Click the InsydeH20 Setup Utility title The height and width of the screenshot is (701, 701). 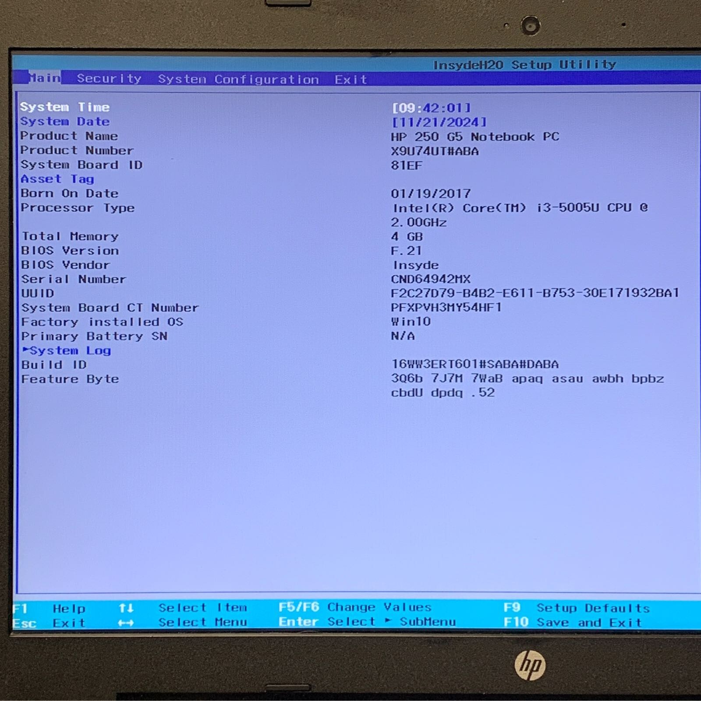click(x=524, y=65)
